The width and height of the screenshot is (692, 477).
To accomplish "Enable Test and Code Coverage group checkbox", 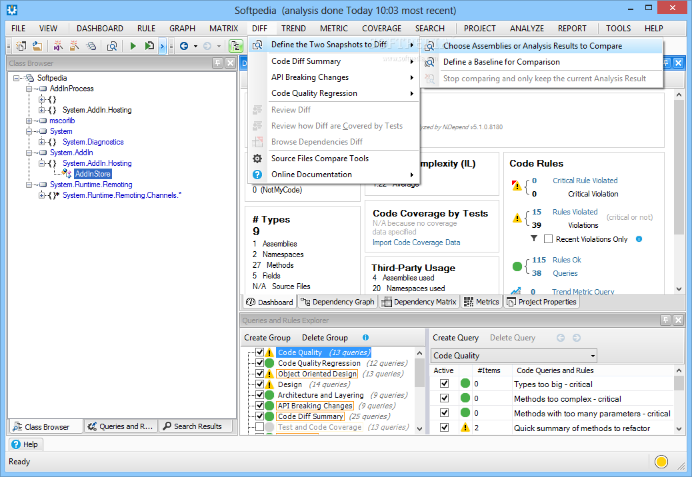I will pos(259,427).
